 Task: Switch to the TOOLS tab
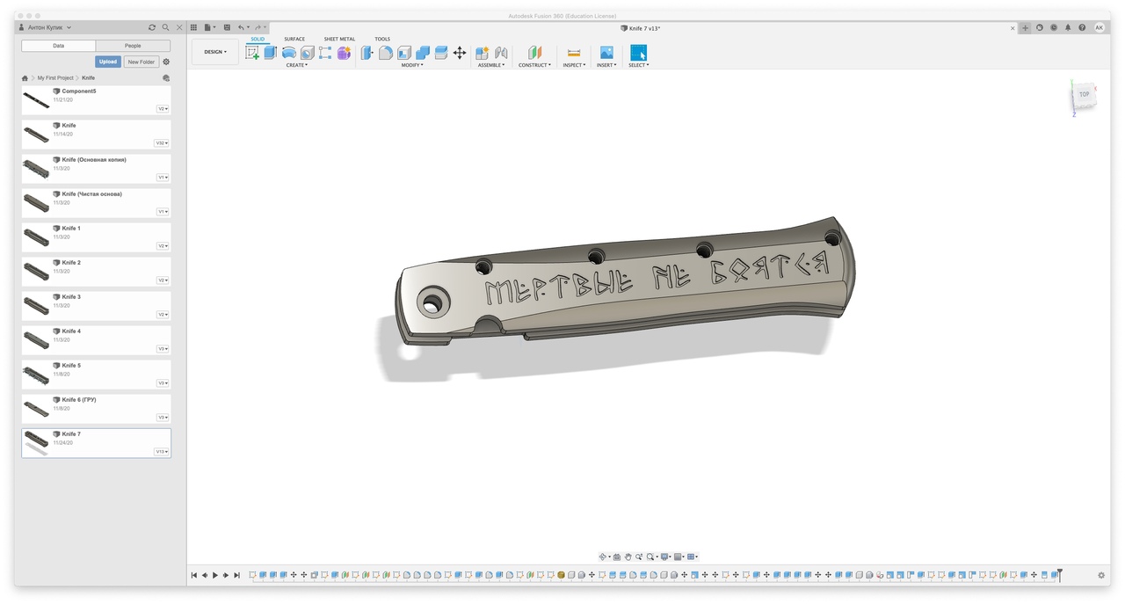[x=382, y=39]
